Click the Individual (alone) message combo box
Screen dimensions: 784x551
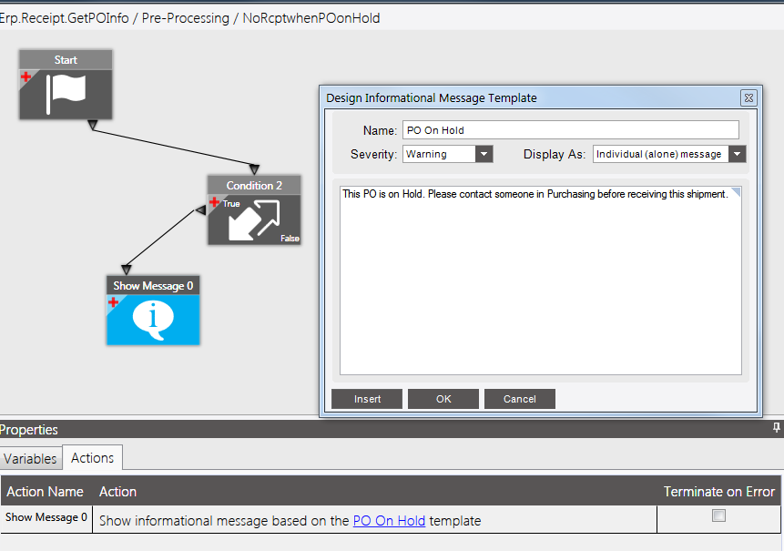tap(669, 154)
